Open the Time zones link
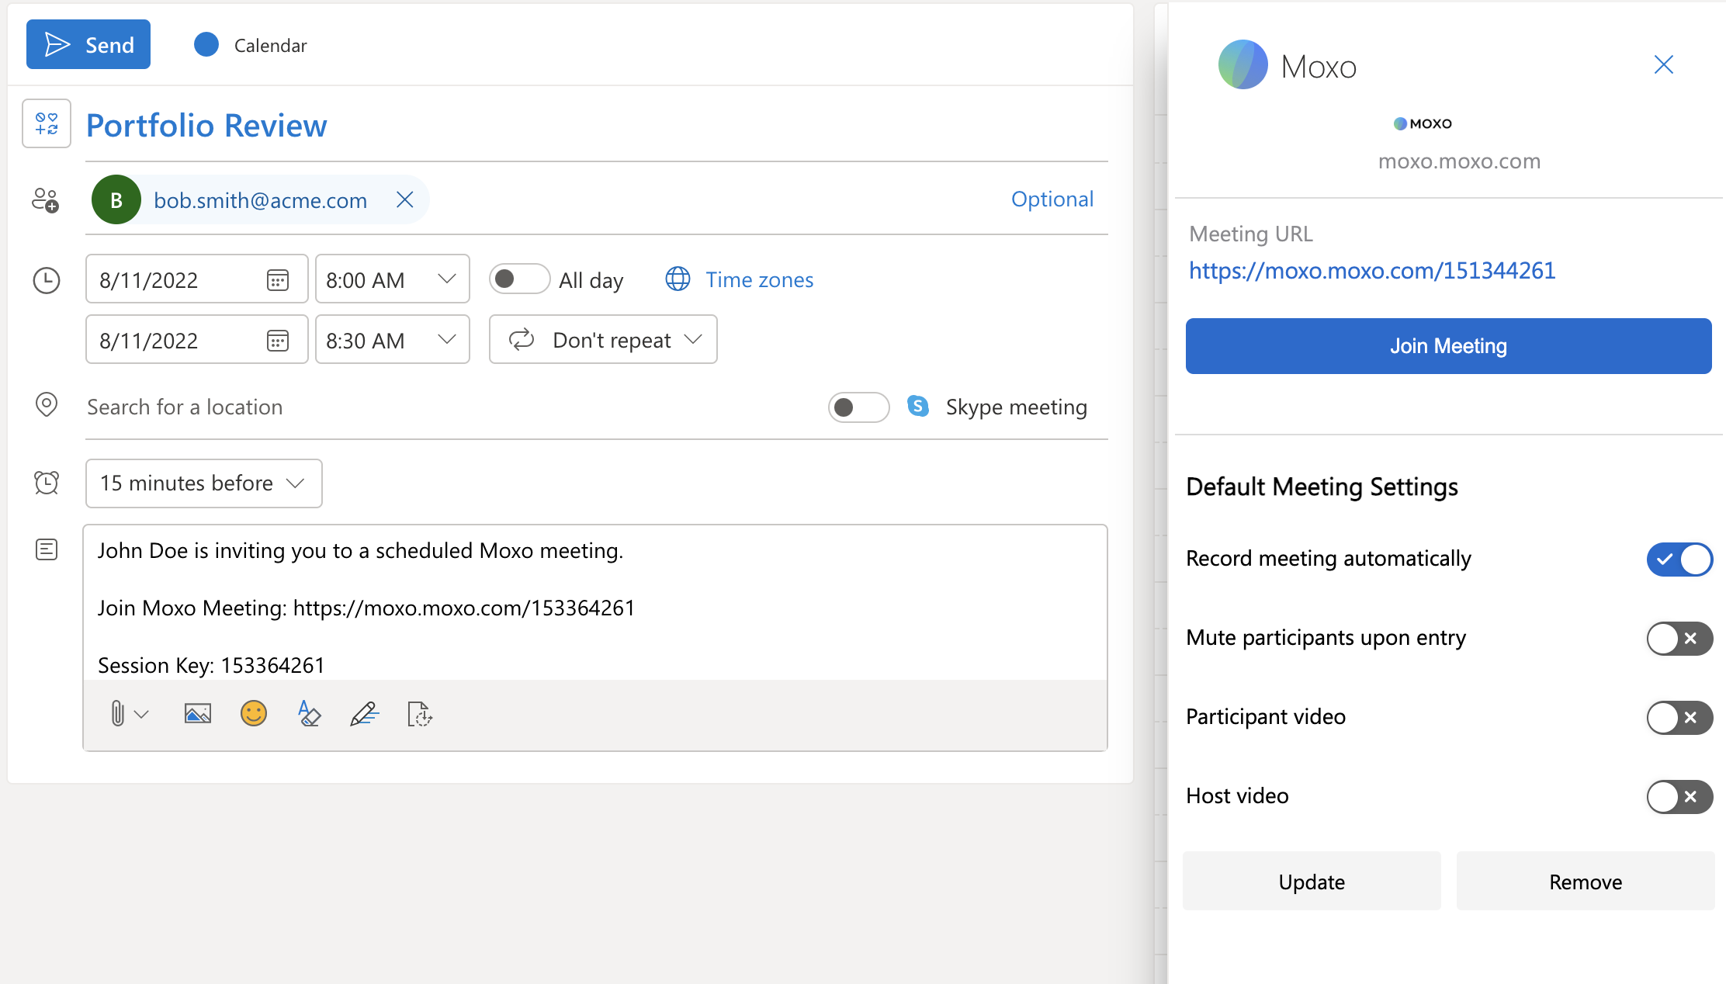The image size is (1726, 984). click(x=759, y=279)
